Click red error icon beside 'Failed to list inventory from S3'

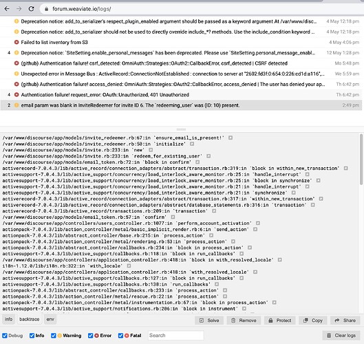click(17, 42)
